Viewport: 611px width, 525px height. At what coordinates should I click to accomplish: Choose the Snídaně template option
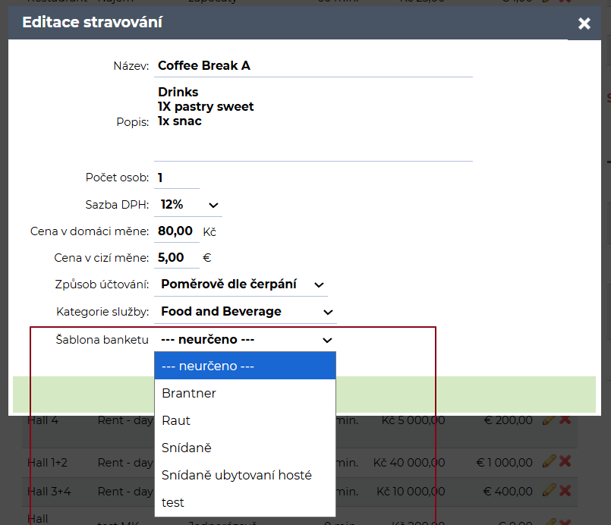tap(245, 448)
